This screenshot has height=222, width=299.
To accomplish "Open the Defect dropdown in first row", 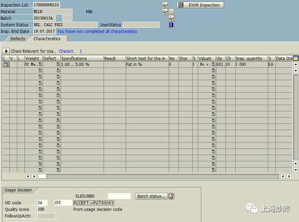I will [58, 64].
